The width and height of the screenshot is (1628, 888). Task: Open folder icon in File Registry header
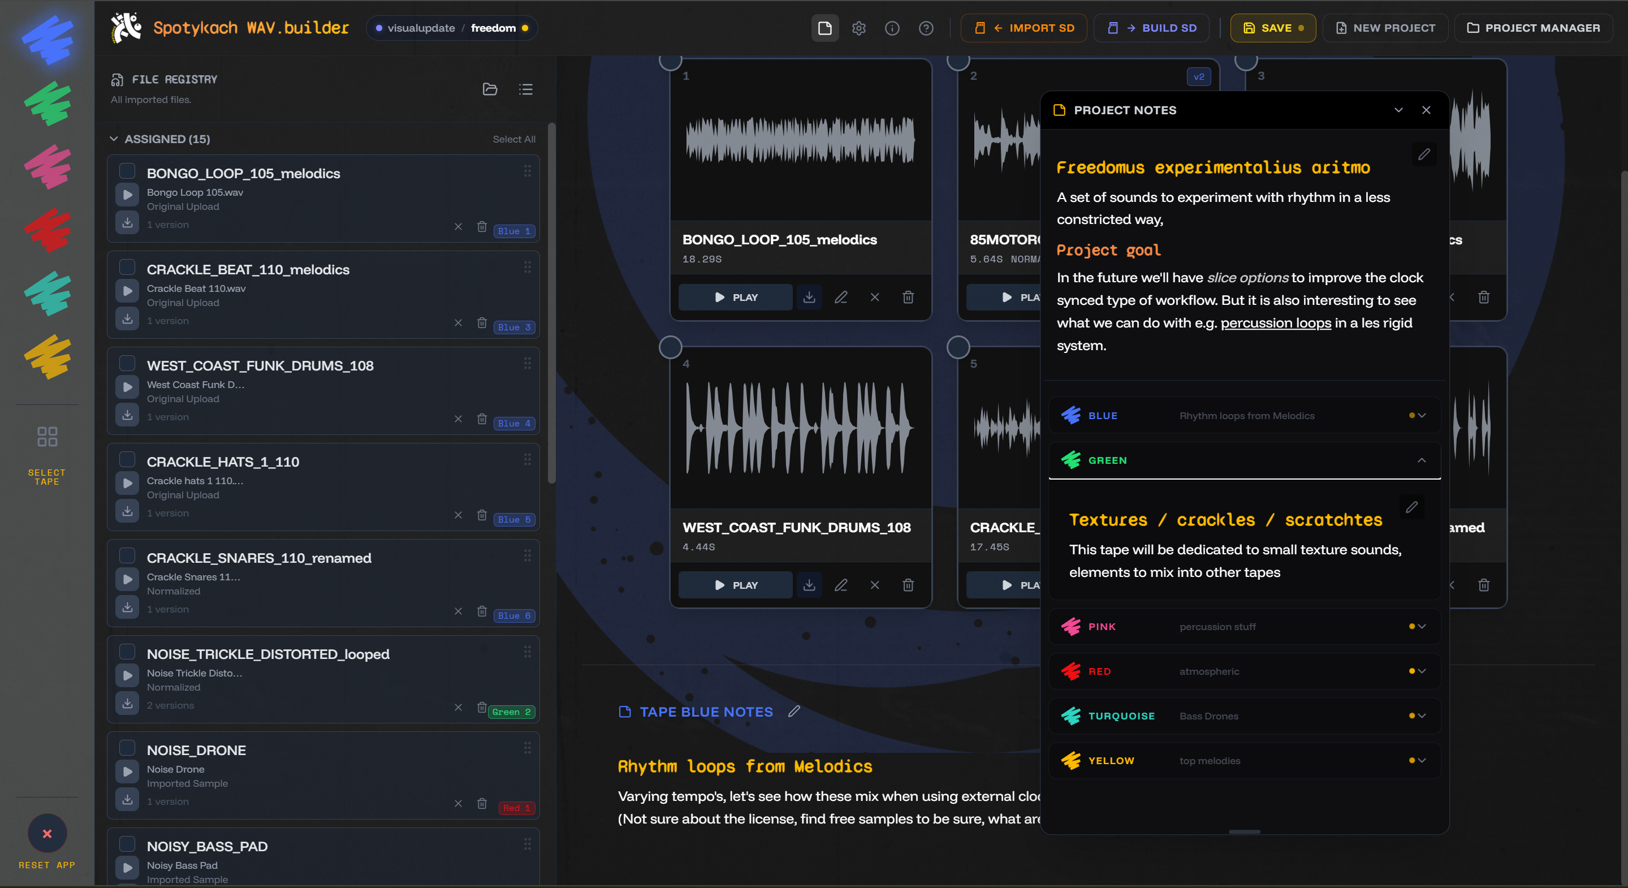pos(490,89)
